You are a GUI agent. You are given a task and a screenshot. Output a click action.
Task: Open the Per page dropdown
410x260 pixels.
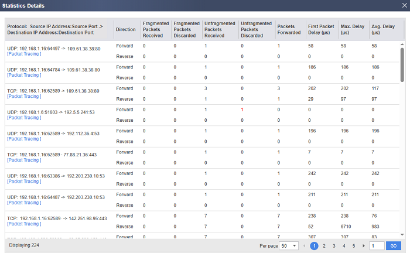click(288, 246)
